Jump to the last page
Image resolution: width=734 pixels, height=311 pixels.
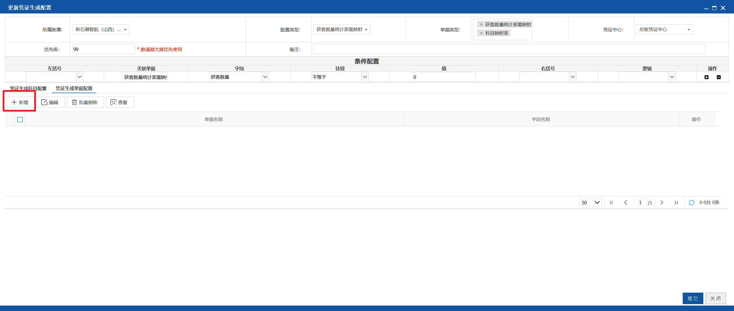point(676,203)
